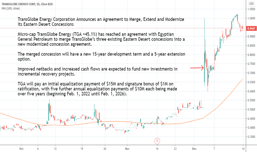Viewport: 257px width, 152px height.
Task: Click the TRANSGLOBE ENERGY CORP chart title
Action: tap(27, 4)
